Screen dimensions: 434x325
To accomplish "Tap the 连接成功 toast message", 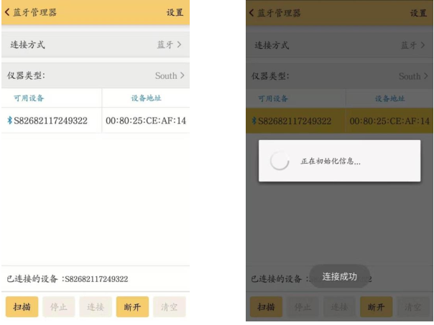I will [x=339, y=276].
